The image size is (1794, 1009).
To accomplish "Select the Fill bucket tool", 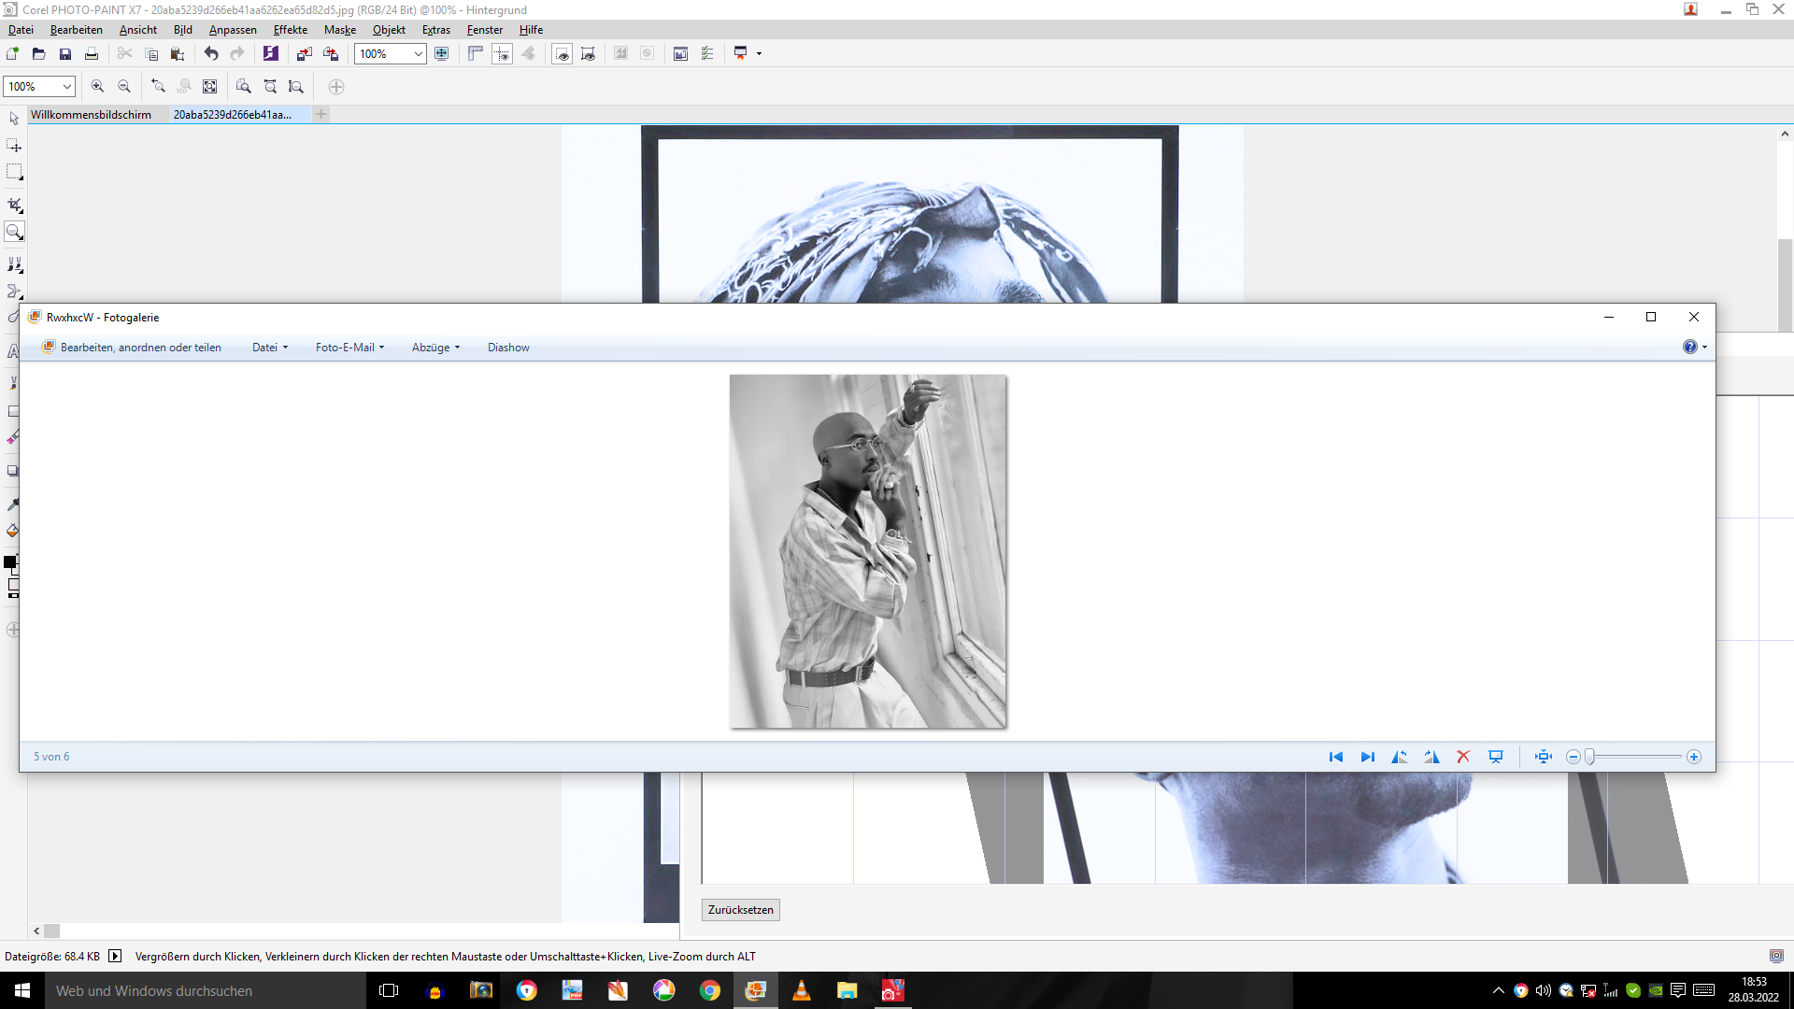I will click(13, 531).
